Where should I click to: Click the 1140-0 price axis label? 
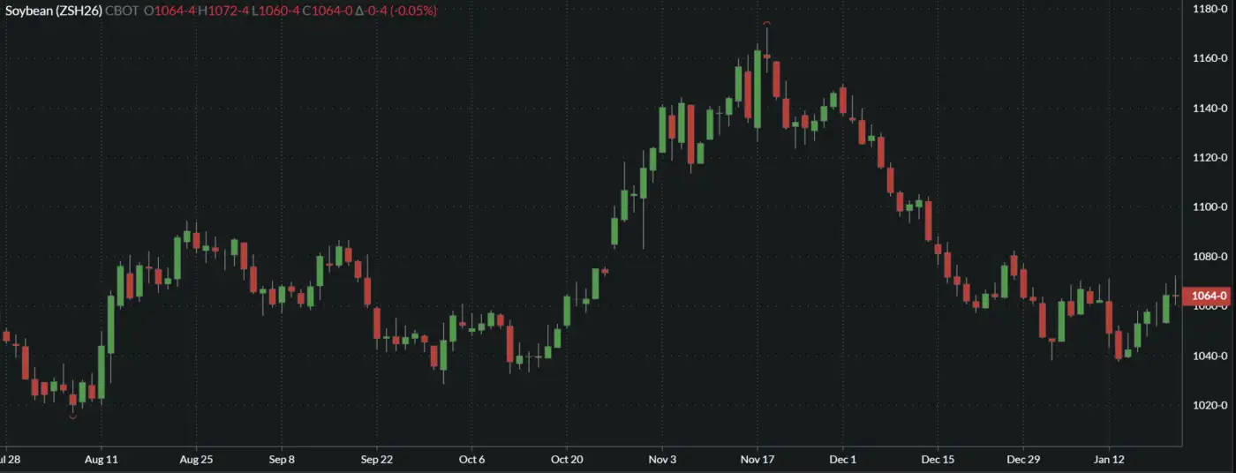[1210, 109]
